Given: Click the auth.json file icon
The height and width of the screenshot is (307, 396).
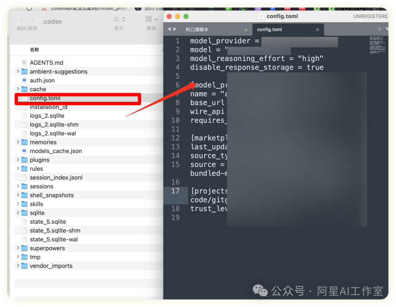Looking at the screenshot, I should [x=24, y=80].
